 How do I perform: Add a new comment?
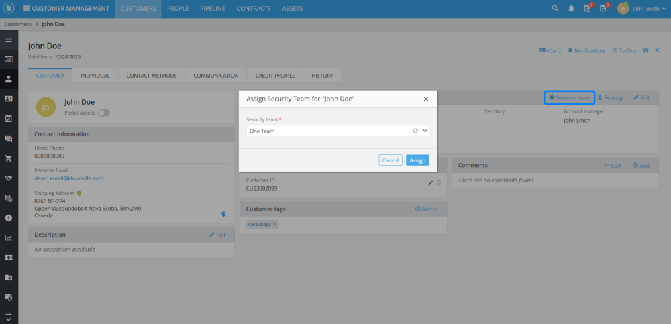pos(641,165)
